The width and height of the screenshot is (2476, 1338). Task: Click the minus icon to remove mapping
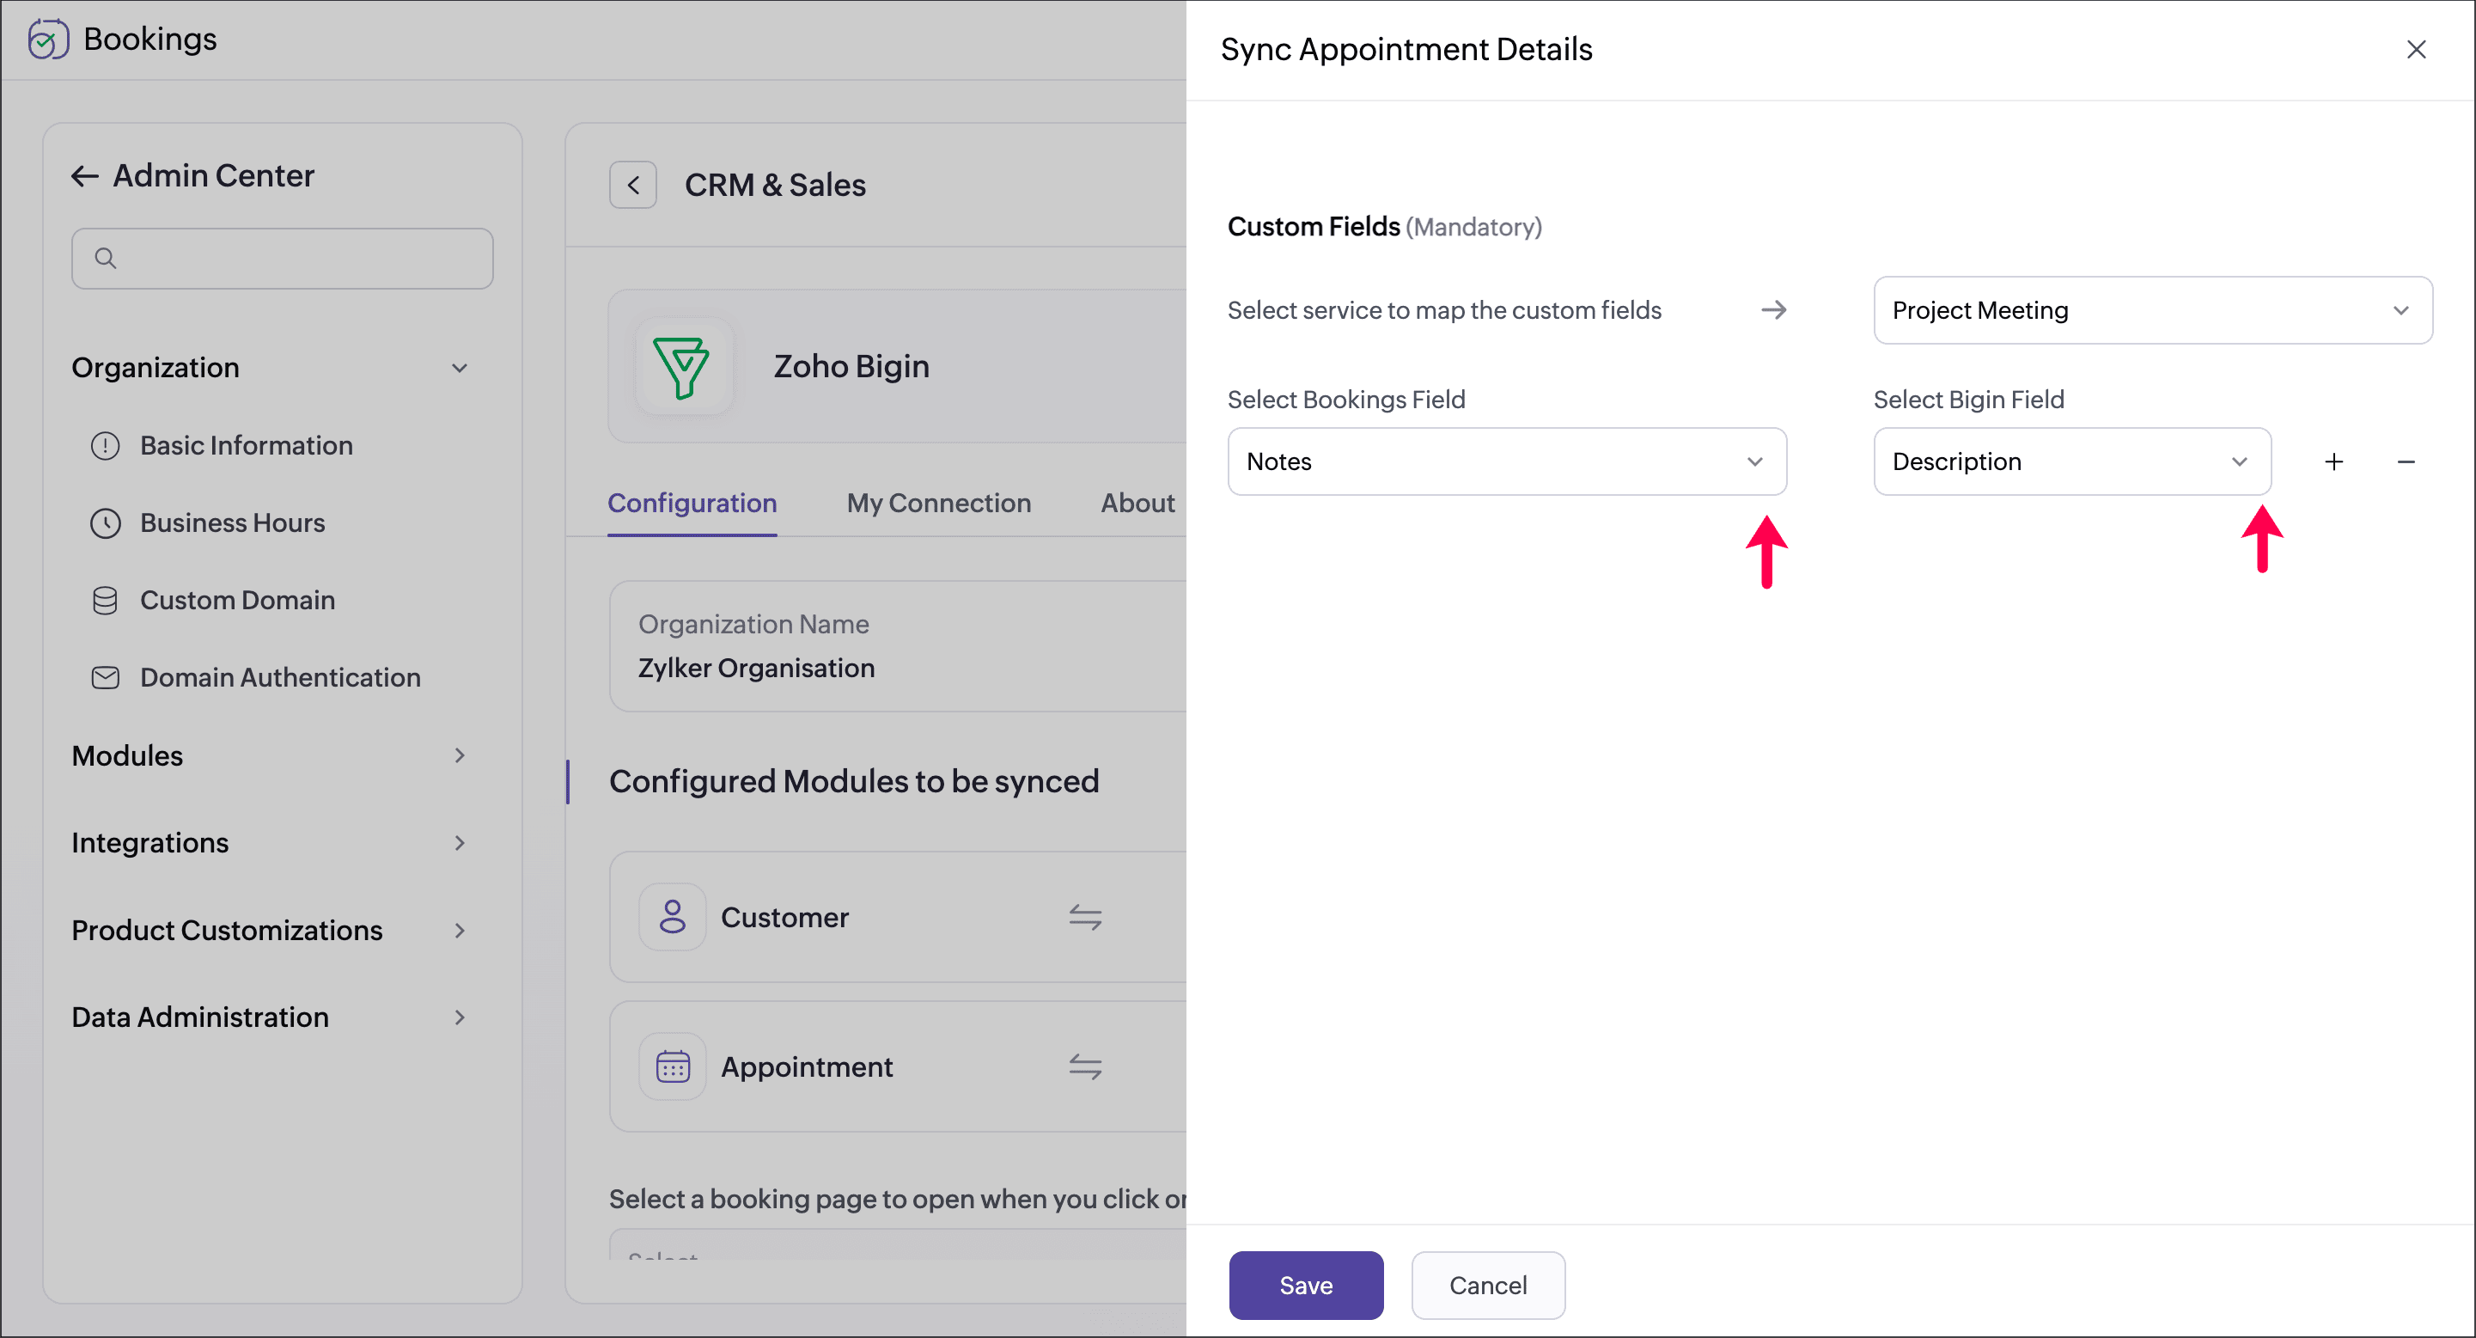click(x=2406, y=462)
